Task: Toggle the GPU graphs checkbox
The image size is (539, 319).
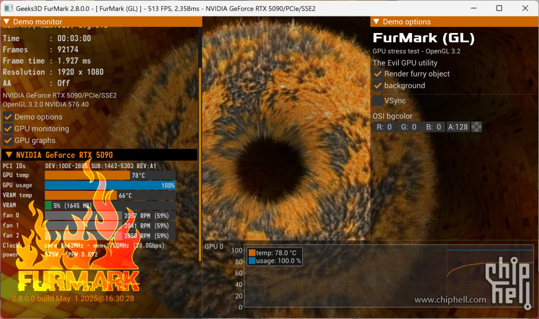Action: (x=8, y=140)
